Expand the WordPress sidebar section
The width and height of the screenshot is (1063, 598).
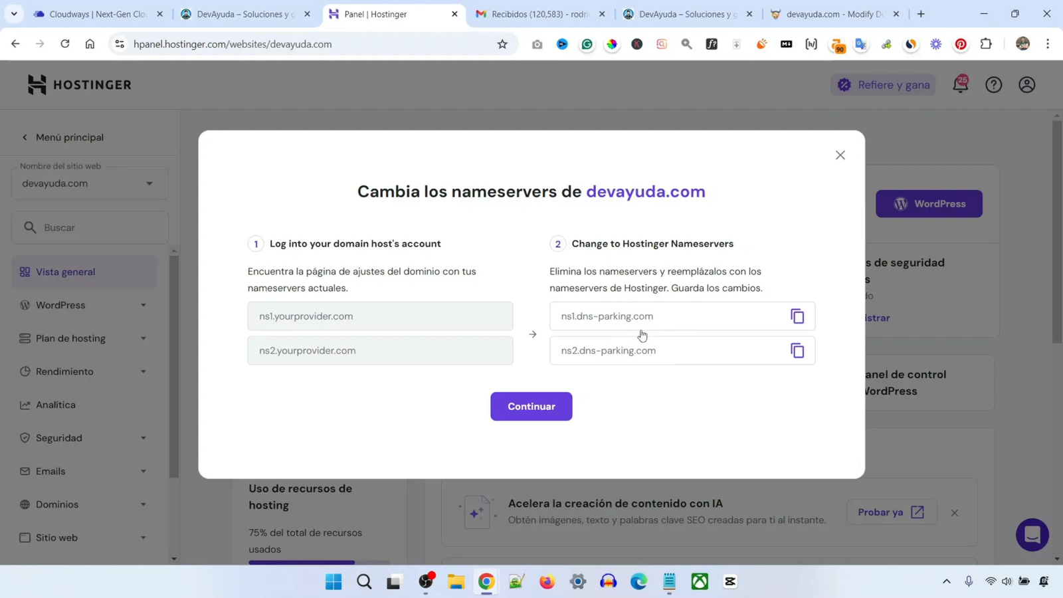click(x=142, y=305)
